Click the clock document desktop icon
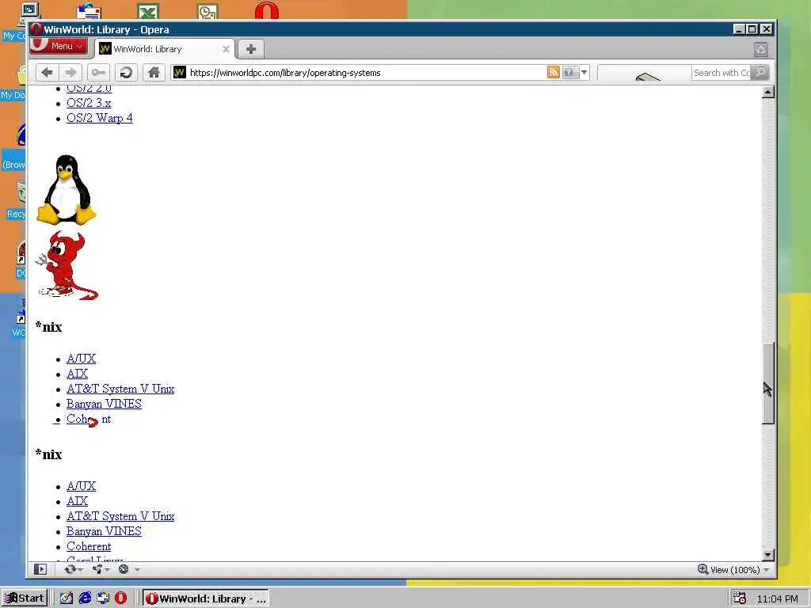The image size is (811, 608). point(208,11)
